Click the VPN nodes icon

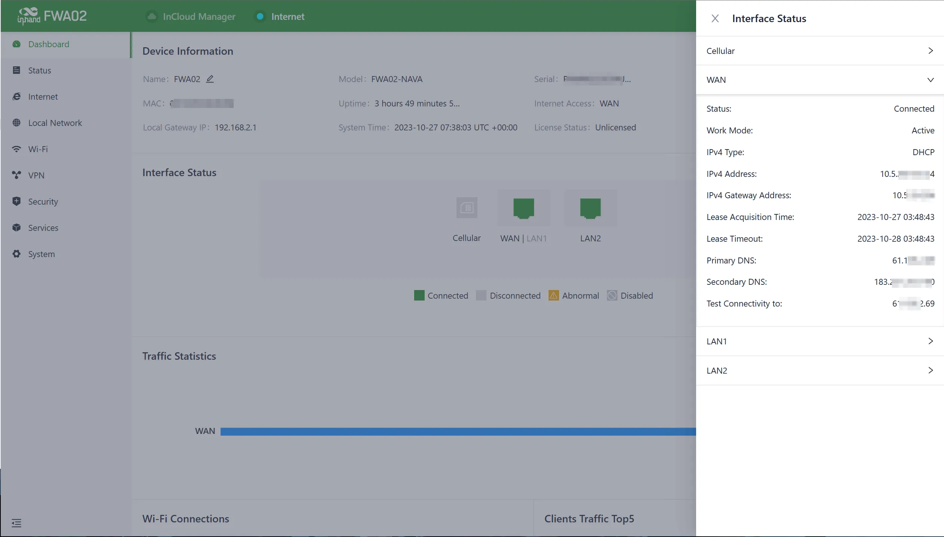tap(16, 175)
